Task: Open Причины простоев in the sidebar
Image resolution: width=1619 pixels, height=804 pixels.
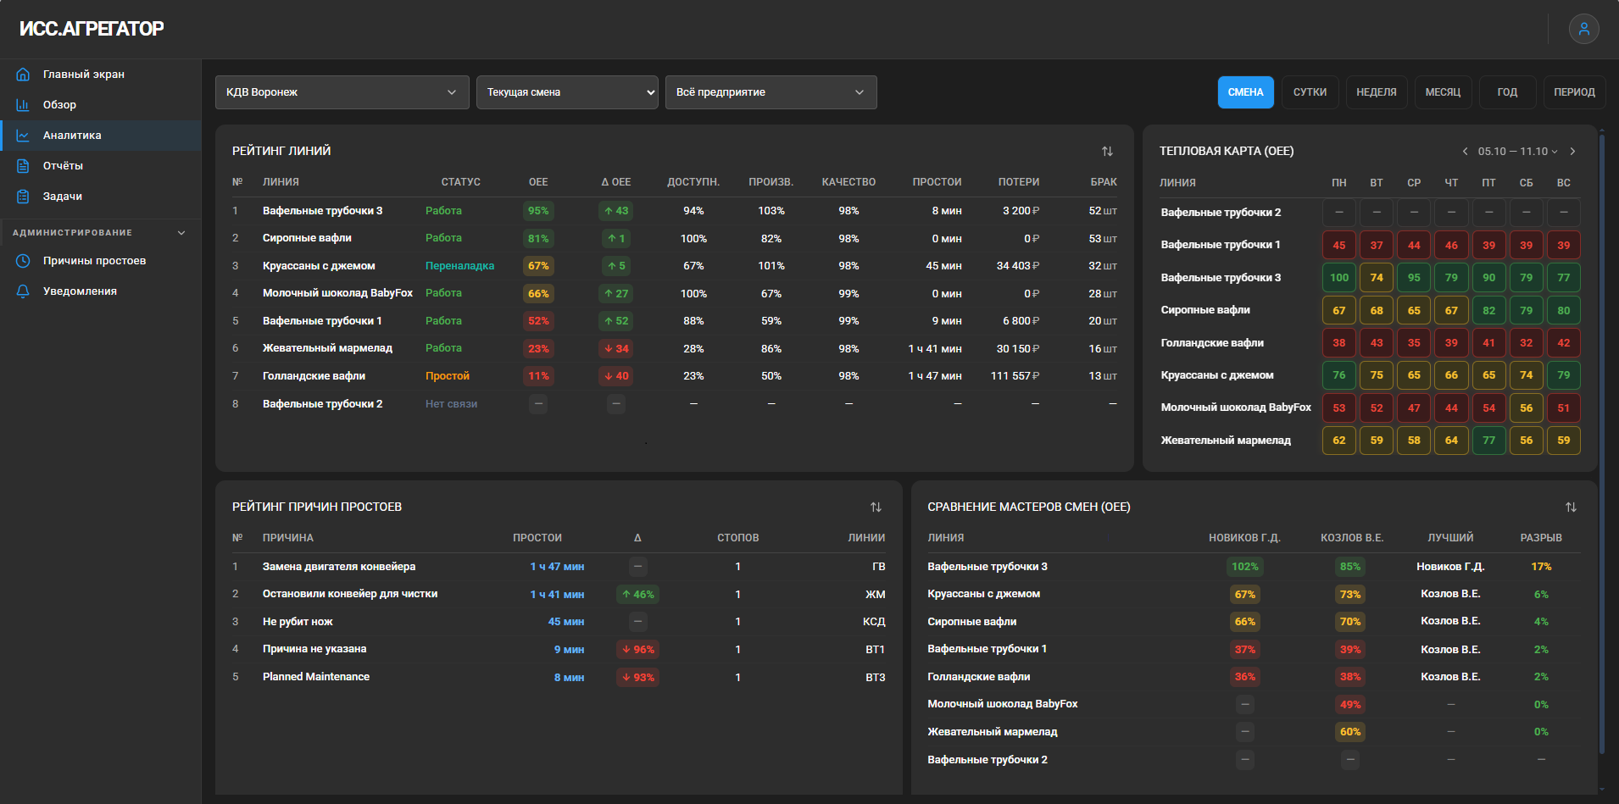Action: [x=101, y=261]
